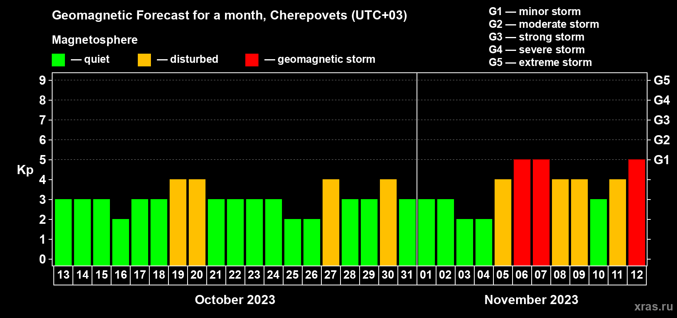Click the 'disturbed' legend label
Screen dimensions: 677x318
coord(194,59)
